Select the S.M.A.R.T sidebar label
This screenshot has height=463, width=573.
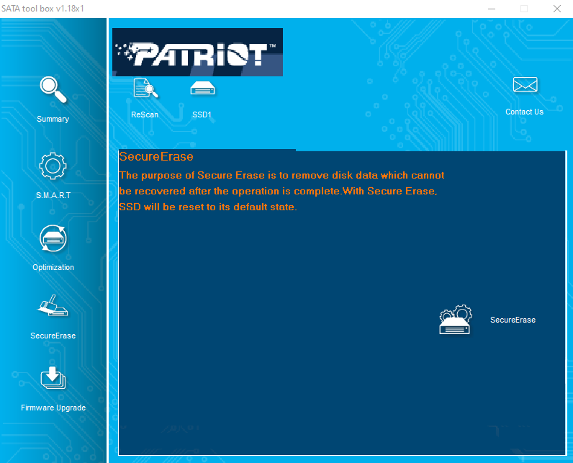tap(53, 195)
